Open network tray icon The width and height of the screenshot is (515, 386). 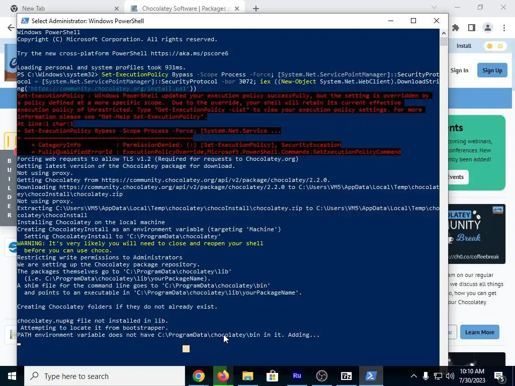tap(438, 376)
